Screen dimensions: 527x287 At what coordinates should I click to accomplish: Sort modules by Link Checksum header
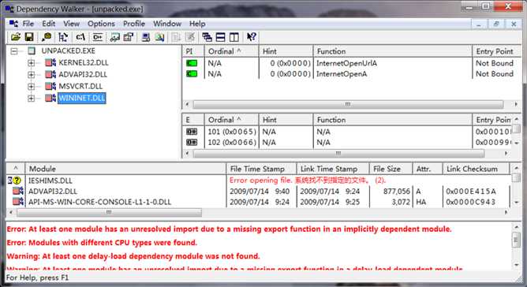point(477,169)
